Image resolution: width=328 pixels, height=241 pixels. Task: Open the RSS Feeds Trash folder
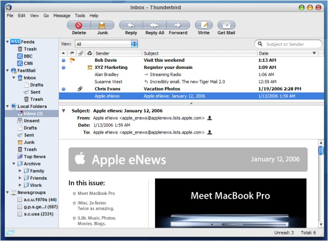(x=27, y=49)
